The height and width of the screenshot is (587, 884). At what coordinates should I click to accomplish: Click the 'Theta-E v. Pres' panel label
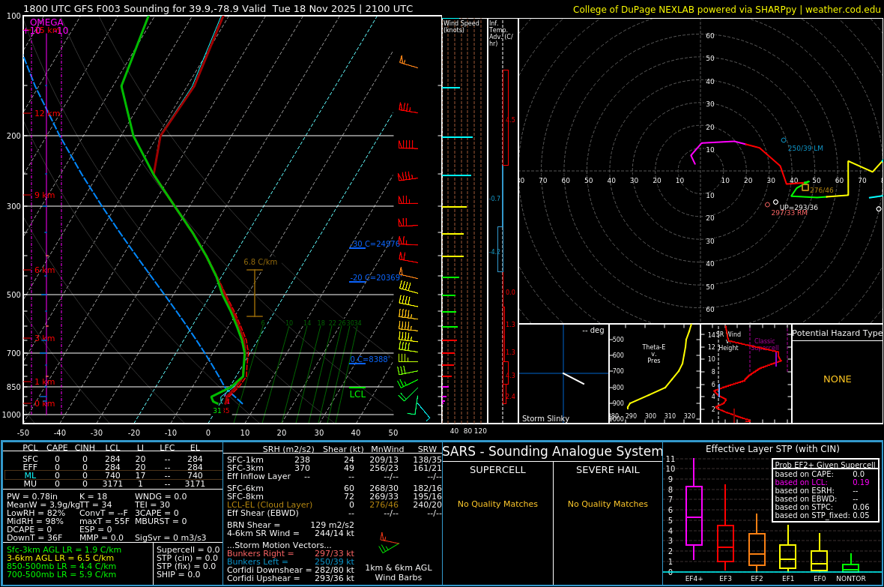(x=653, y=353)
